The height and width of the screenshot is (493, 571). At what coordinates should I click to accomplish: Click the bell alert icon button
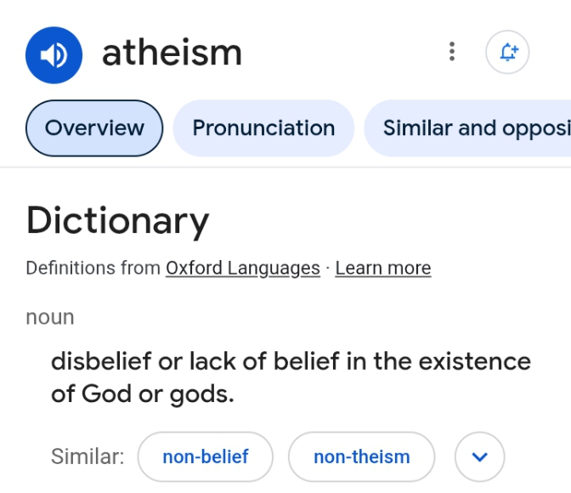point(507,52)
